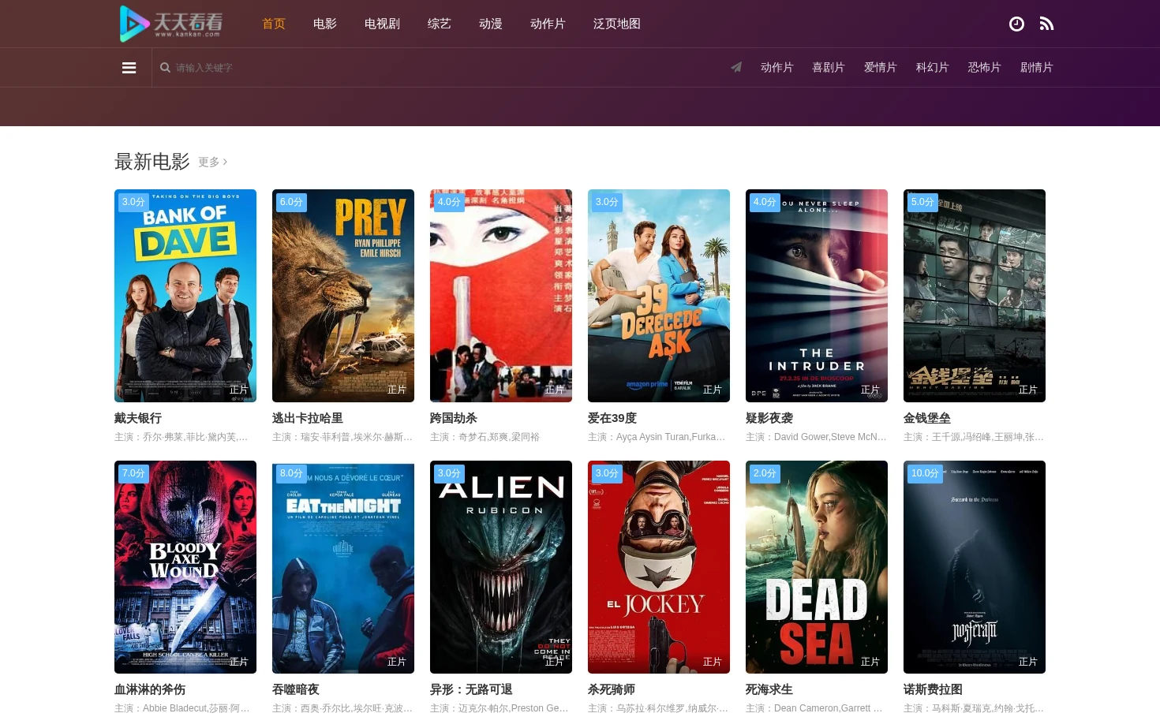Image resolution: width=1160 pixels, height=728 pixels.
Task: Open the RSS feed icon
Action: tap(1046, 24)
